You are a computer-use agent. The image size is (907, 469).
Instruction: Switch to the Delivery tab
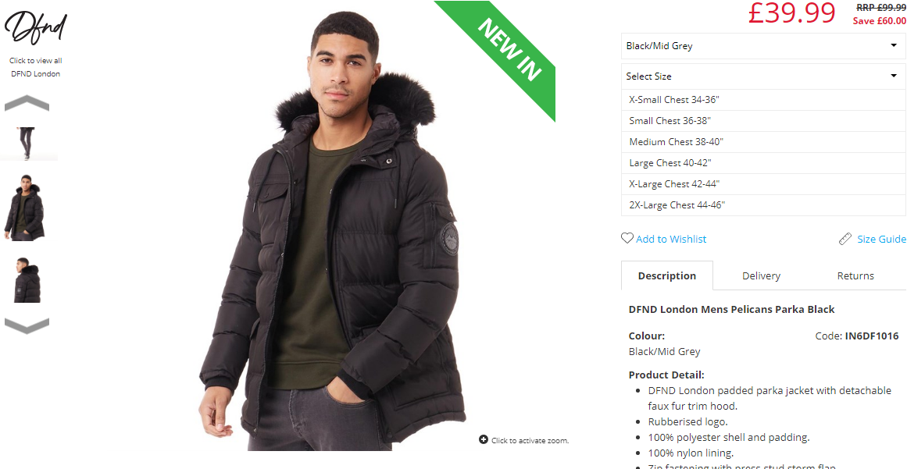coord(761,276)
